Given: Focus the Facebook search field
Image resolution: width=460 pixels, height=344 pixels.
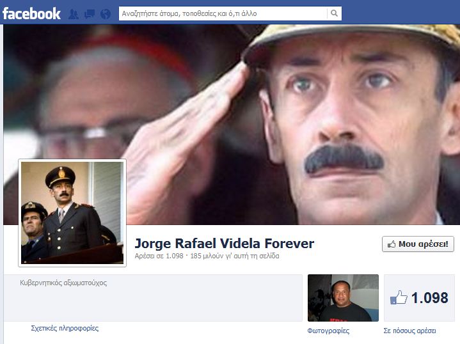Looking at the screenshot, I should (223, 13).
